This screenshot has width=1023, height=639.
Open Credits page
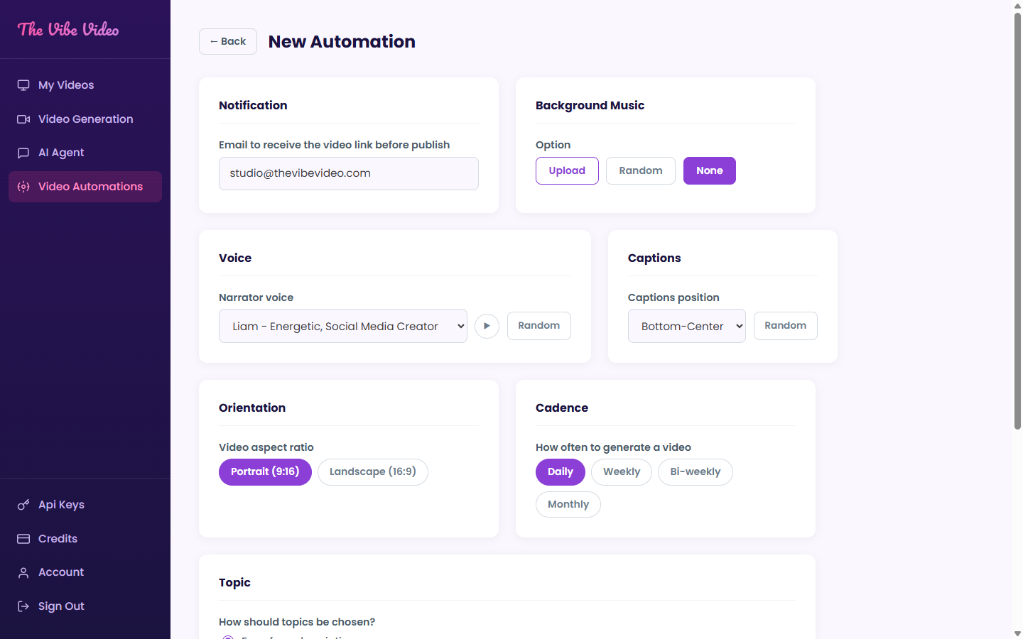pos(85,539)
